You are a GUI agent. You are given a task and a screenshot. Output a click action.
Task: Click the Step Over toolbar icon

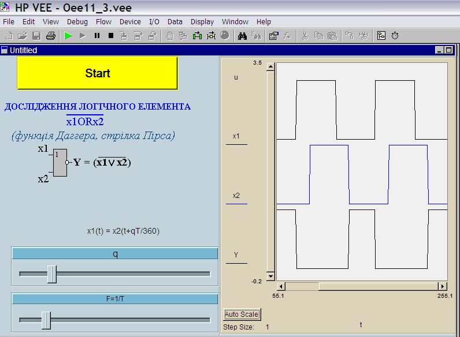[138, 36]
